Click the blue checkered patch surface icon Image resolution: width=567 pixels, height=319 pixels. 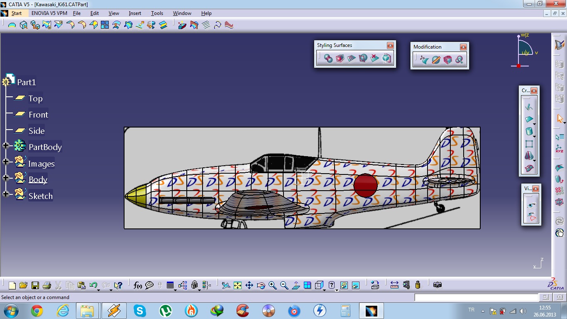(x=105, y=25)
